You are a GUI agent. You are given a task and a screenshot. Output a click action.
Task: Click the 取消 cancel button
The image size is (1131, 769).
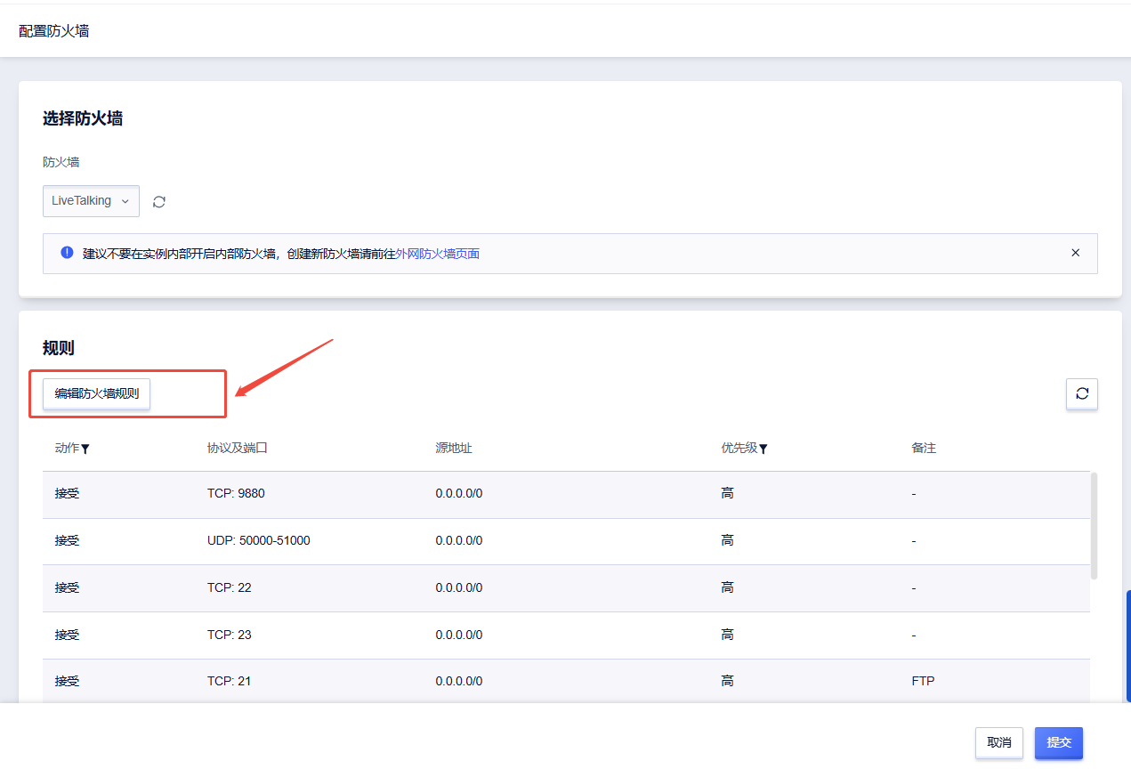(x=998, y=742)
